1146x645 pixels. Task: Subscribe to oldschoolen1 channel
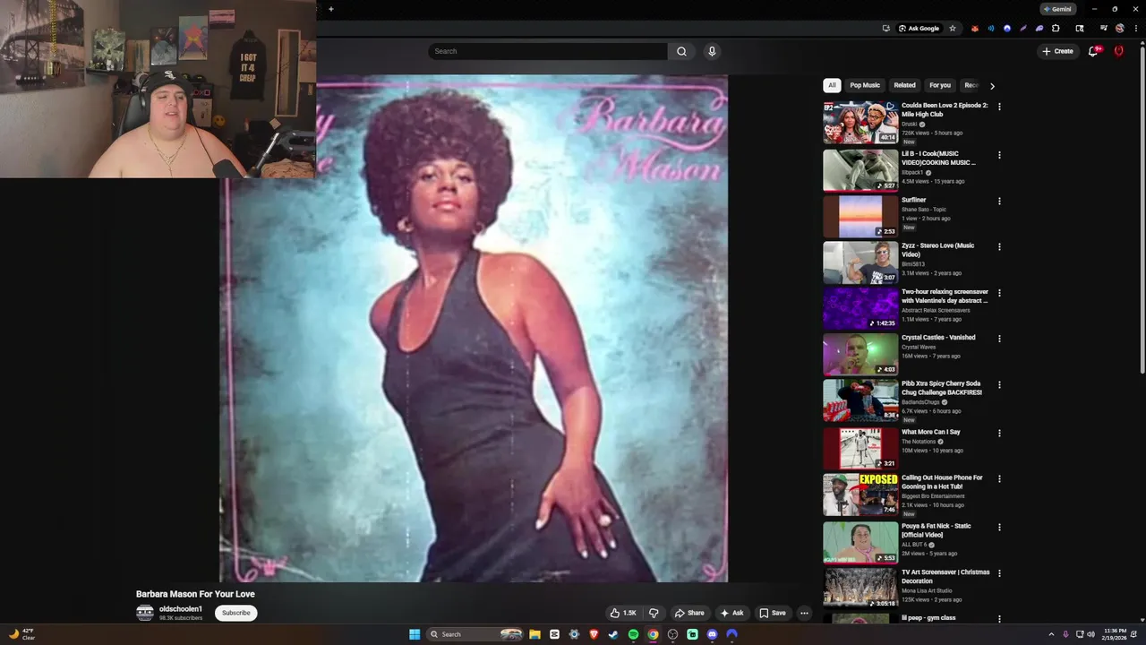(236, 613)
